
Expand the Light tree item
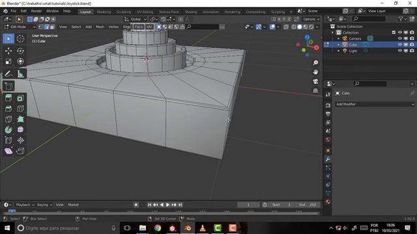[339, 51]
